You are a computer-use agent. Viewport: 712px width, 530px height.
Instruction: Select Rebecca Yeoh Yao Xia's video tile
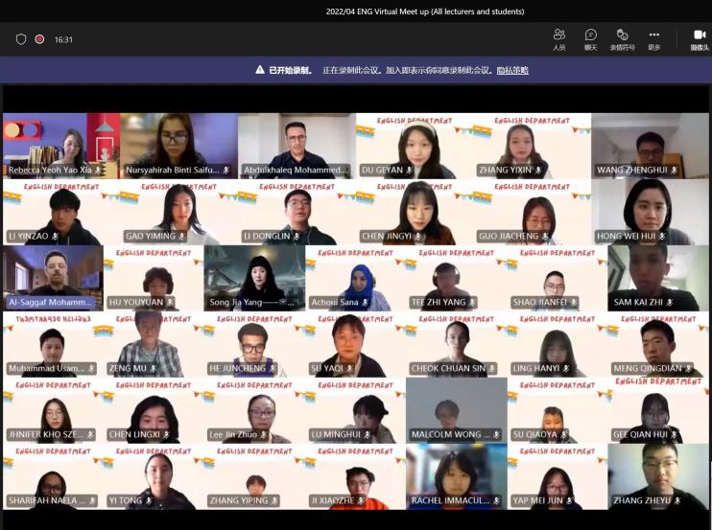[60, 144]
